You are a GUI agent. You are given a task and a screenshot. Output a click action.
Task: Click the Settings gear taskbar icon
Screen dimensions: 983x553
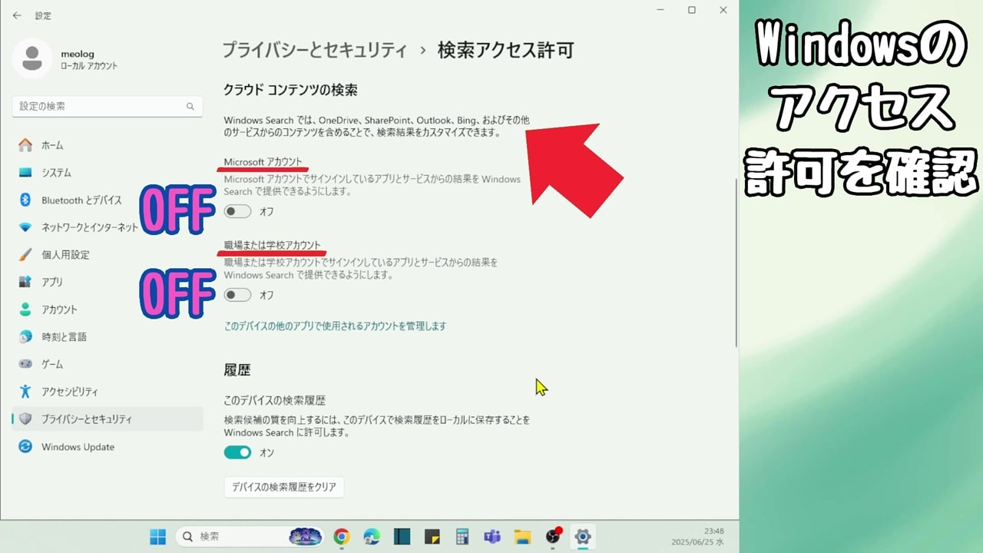(583, 536)
